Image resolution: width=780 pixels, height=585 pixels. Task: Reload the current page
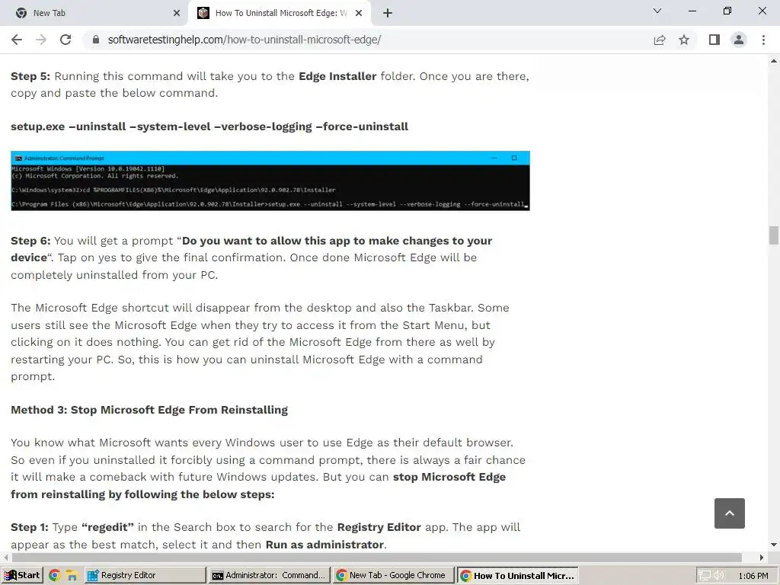point(66,40)
